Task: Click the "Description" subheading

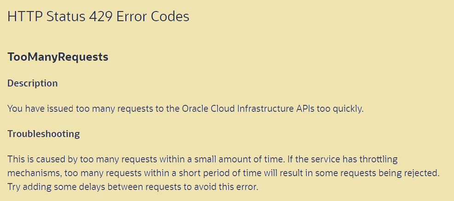Action: [x=33, y=83]
